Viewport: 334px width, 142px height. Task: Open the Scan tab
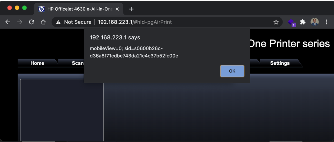point(77,63)
